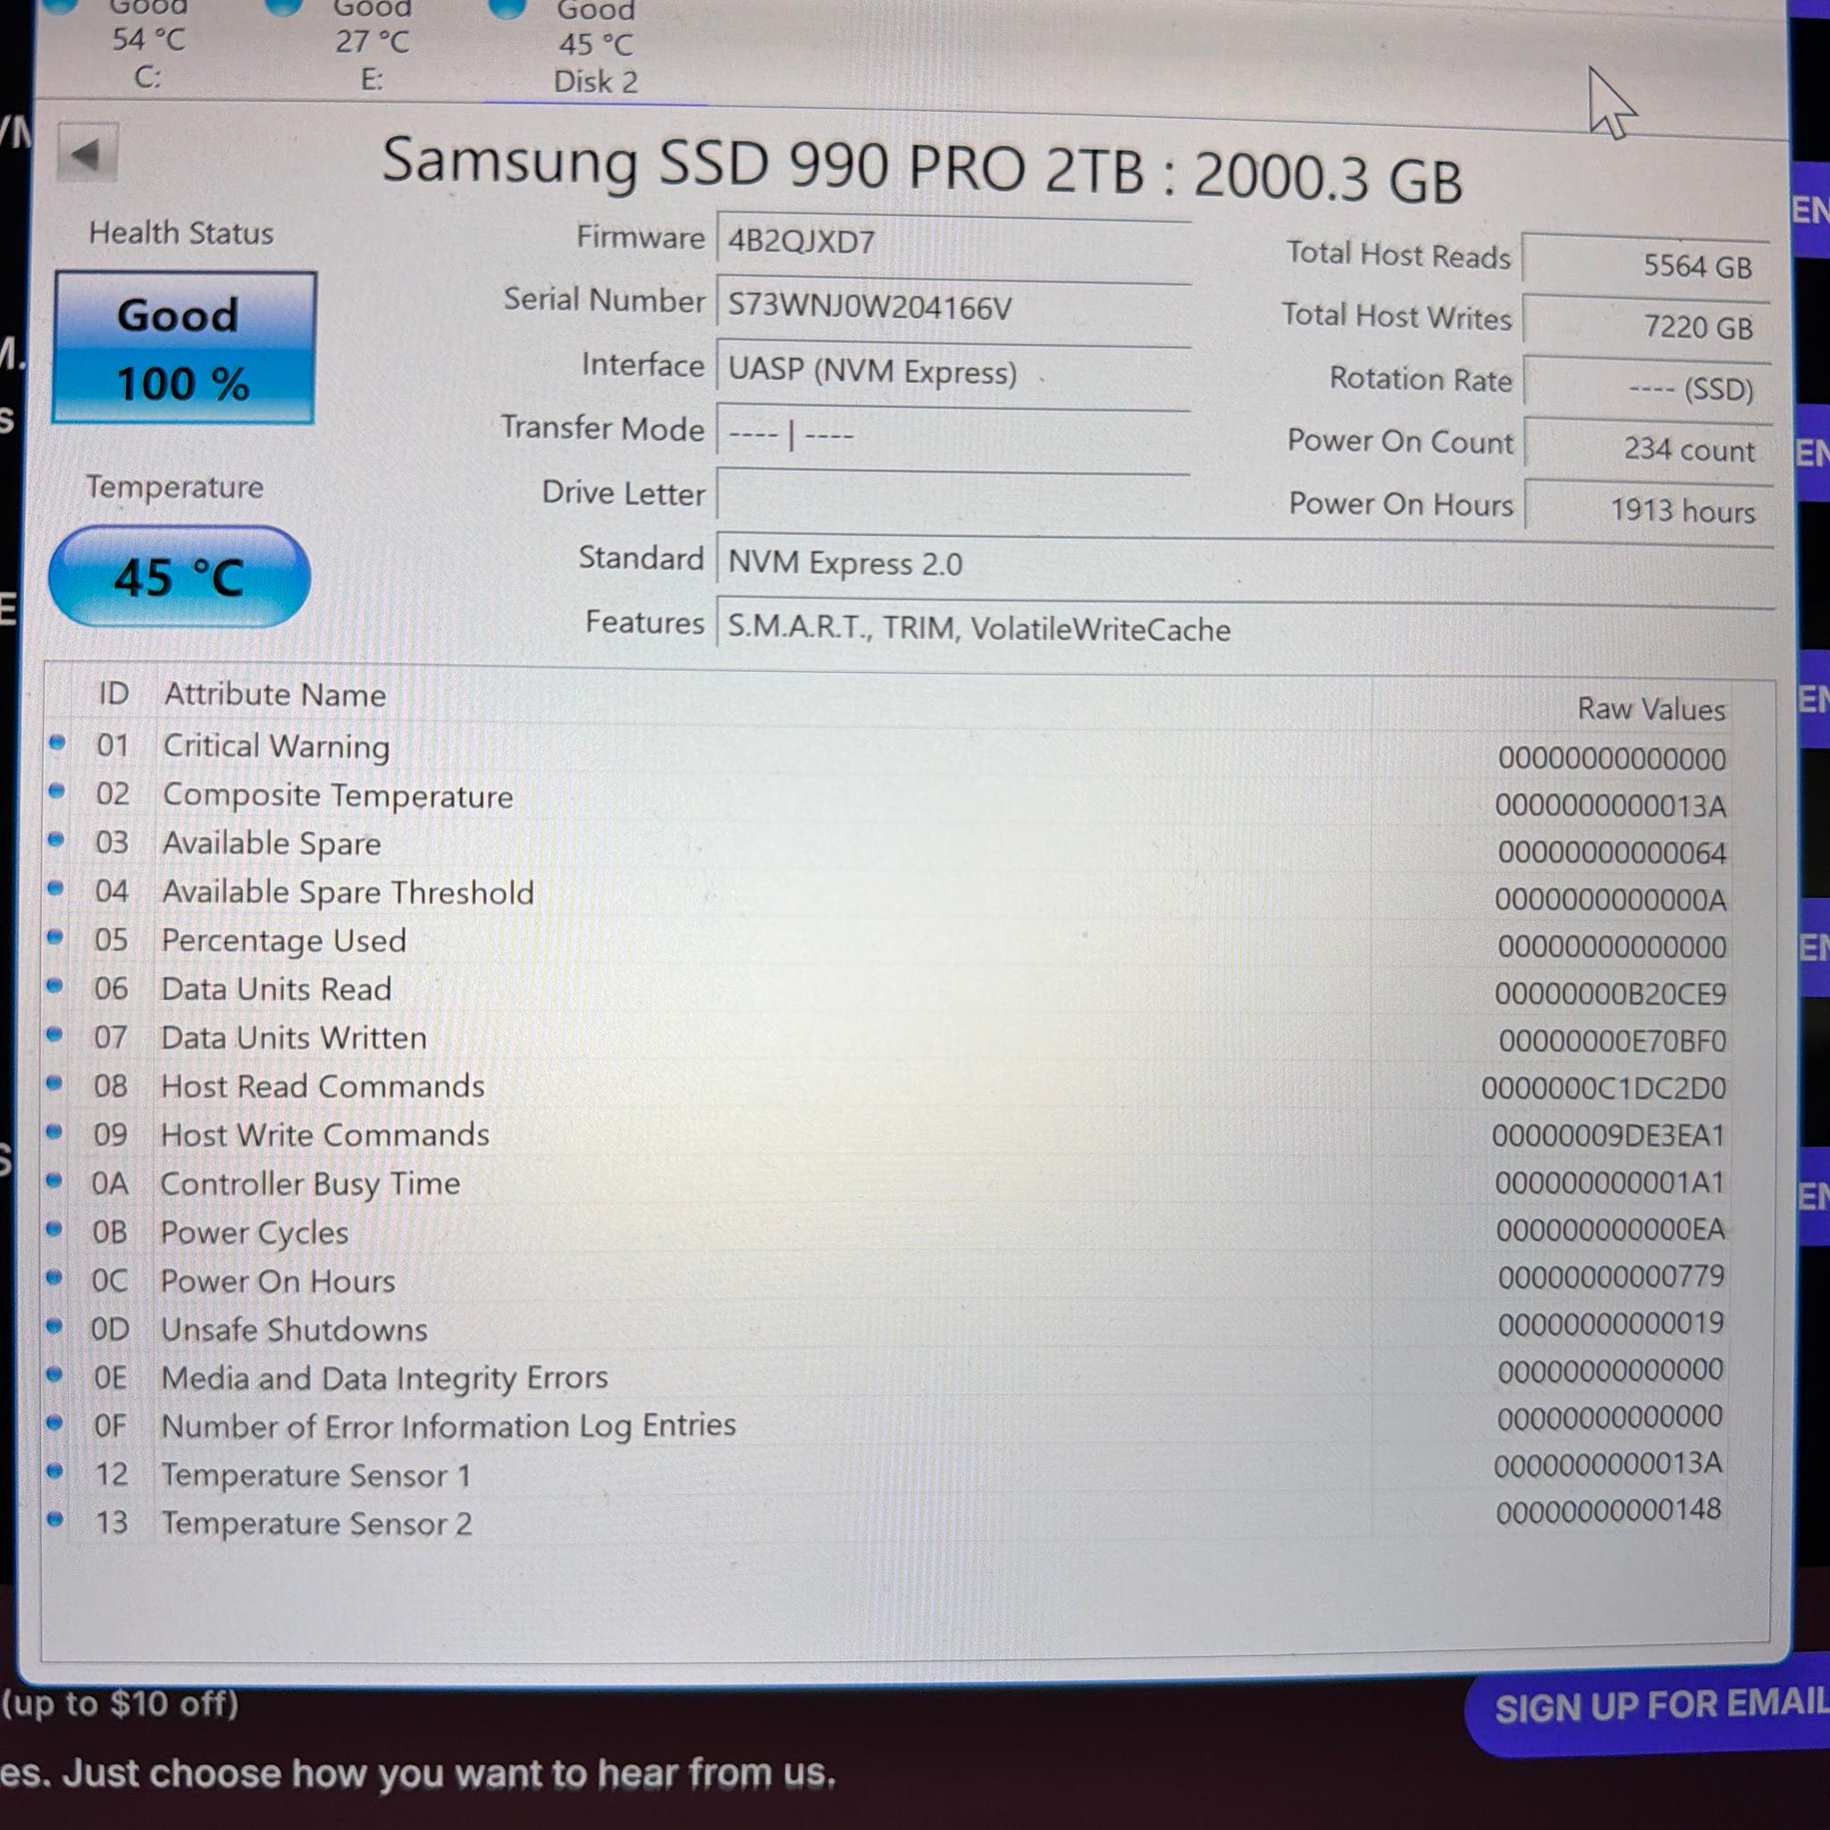Select Number of Error Information Log Entries name
The image size is (1830, 1830).
448,1426
